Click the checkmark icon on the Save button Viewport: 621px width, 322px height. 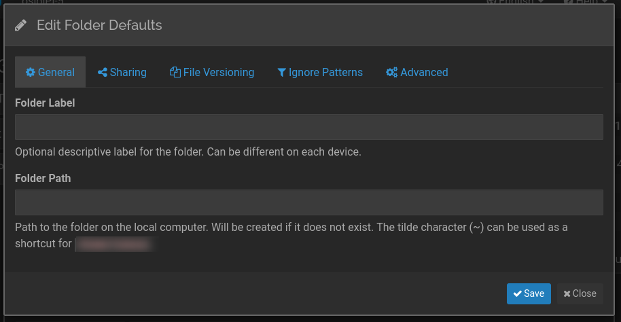(x=517, y=294)
